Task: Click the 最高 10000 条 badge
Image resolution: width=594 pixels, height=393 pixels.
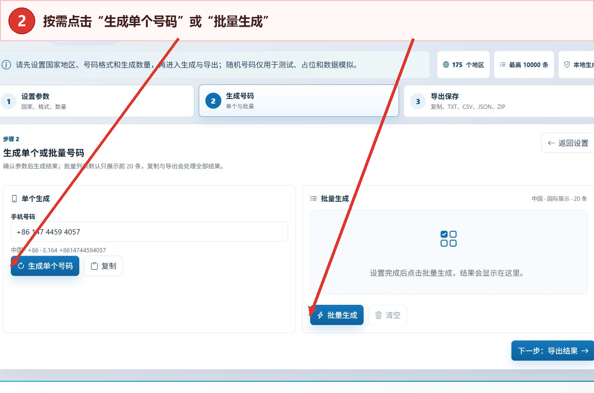Action: pos(524,65)
